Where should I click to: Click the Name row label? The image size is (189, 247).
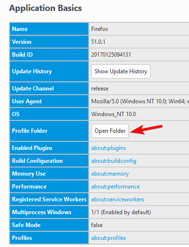coord(20,29)
